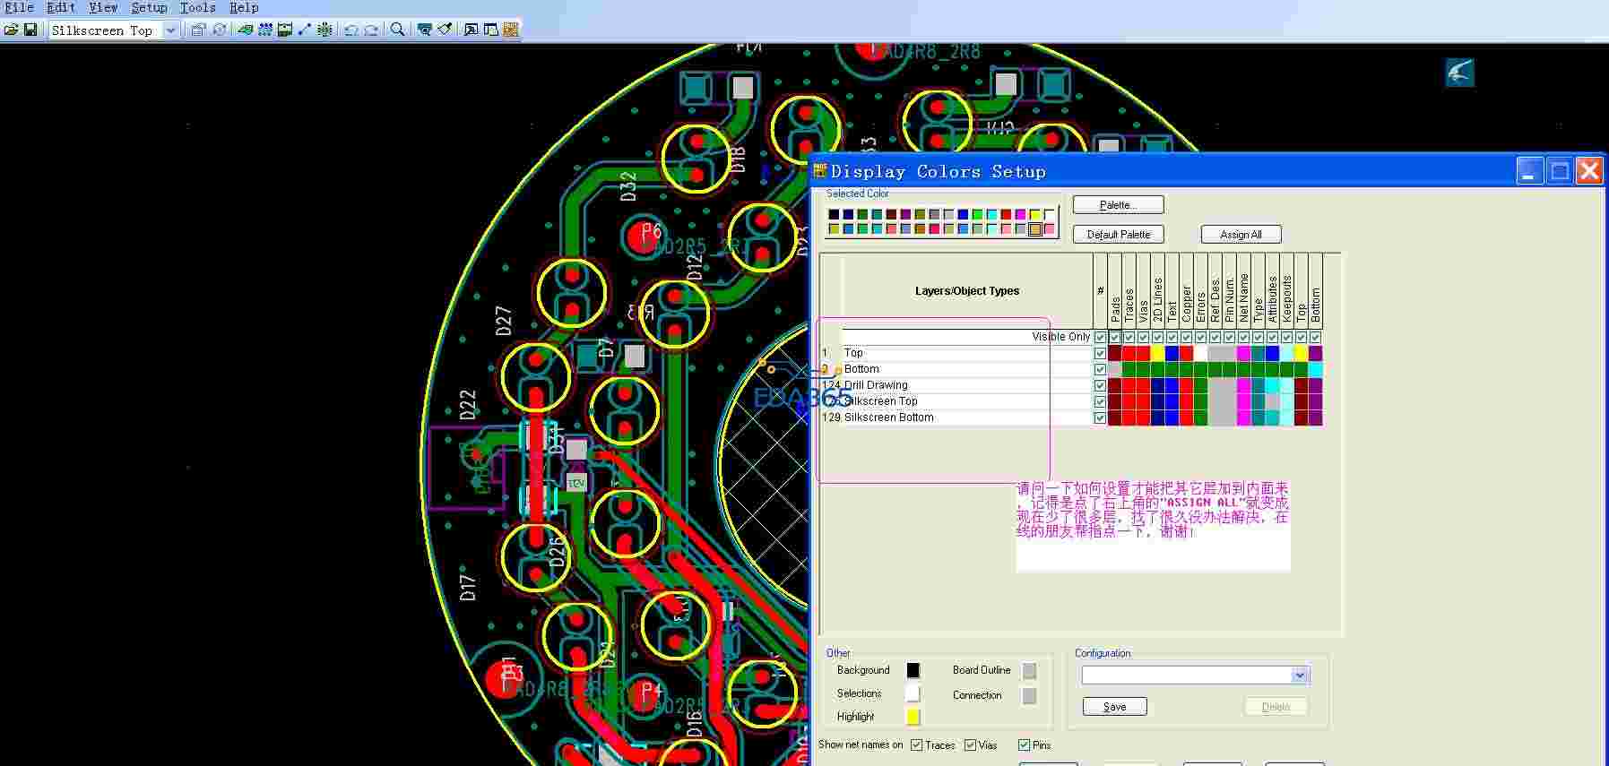This screenshot has height=766, width=1609.
Task: Click the Top layer Pads color cell
Action: tap(1114, 353)
